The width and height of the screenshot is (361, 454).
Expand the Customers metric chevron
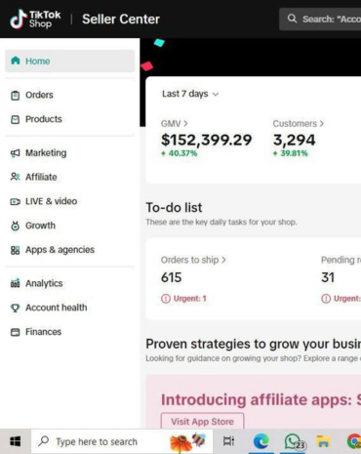322,124
